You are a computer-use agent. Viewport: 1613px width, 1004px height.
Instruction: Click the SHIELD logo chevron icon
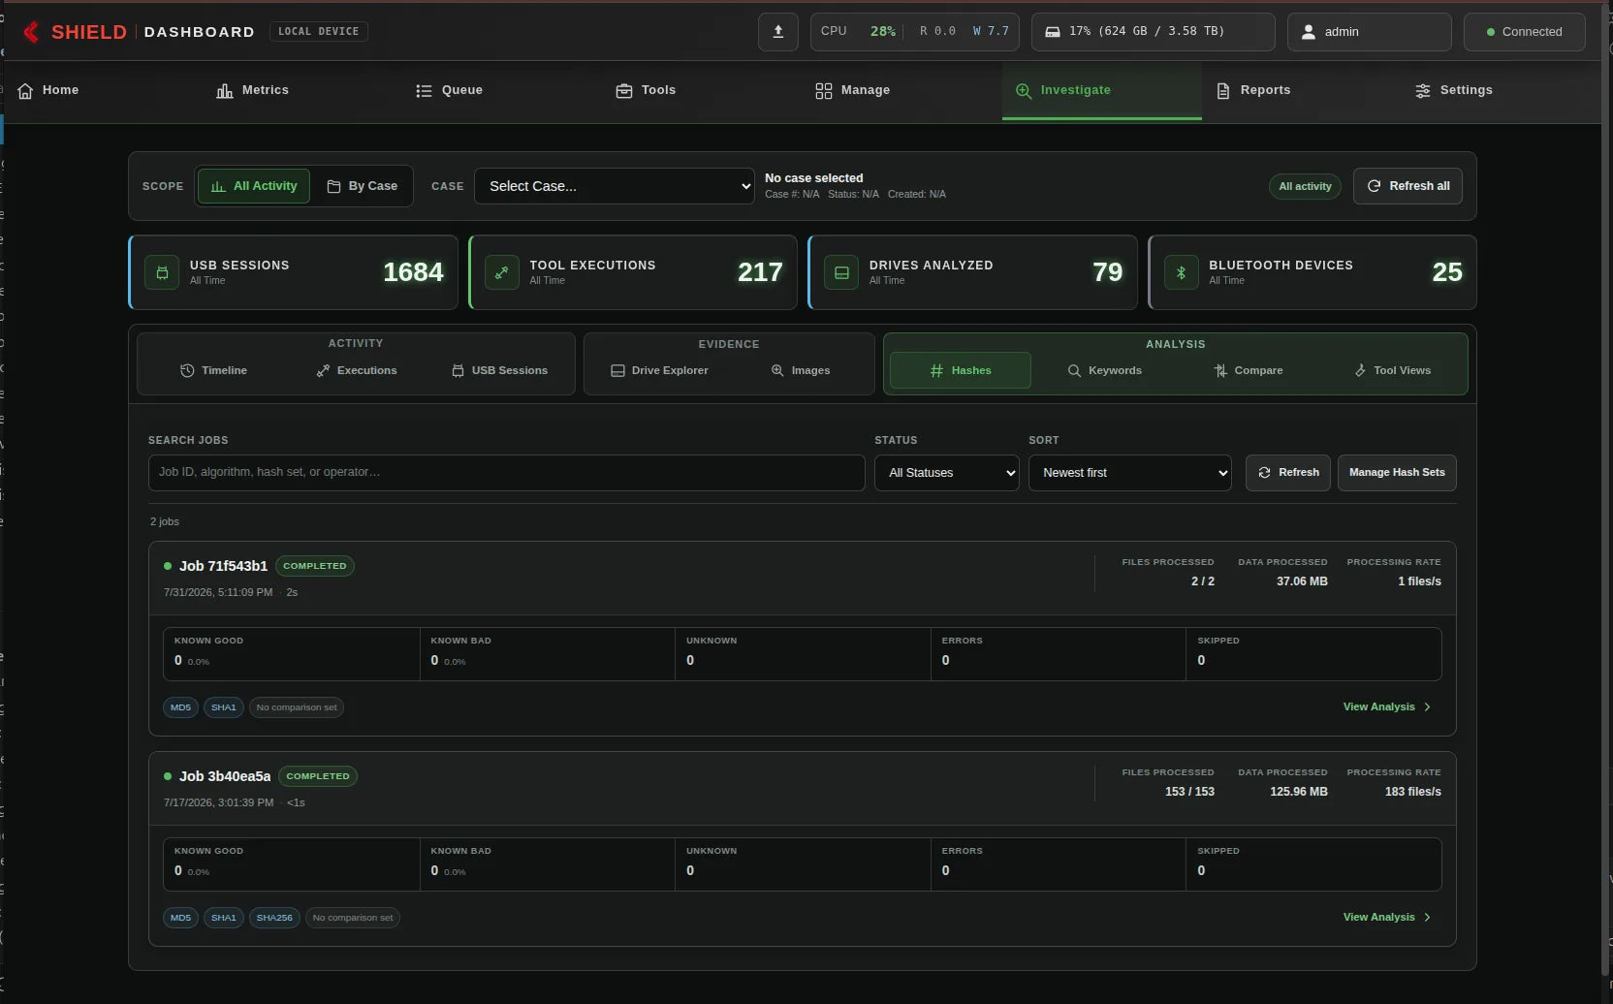31,32
